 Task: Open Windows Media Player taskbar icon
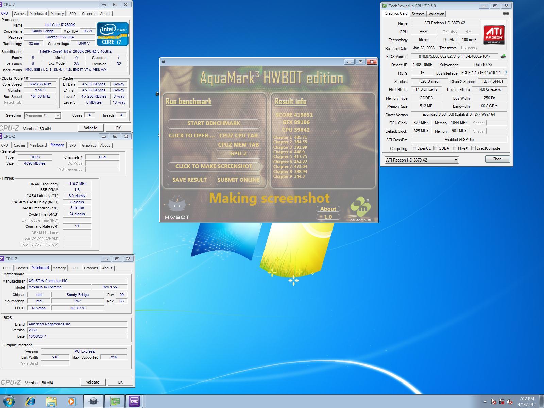point(72,402)
